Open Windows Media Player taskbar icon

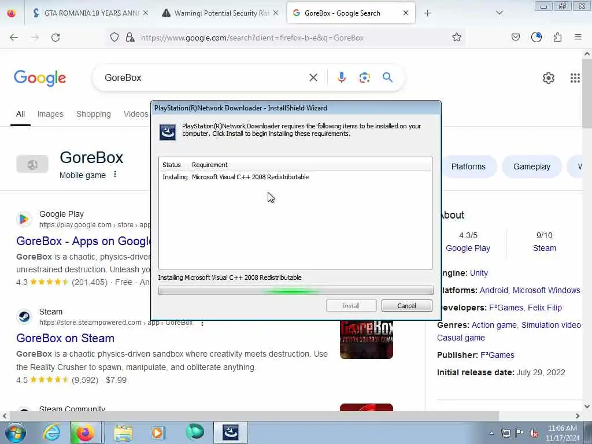tap(157, 432)
